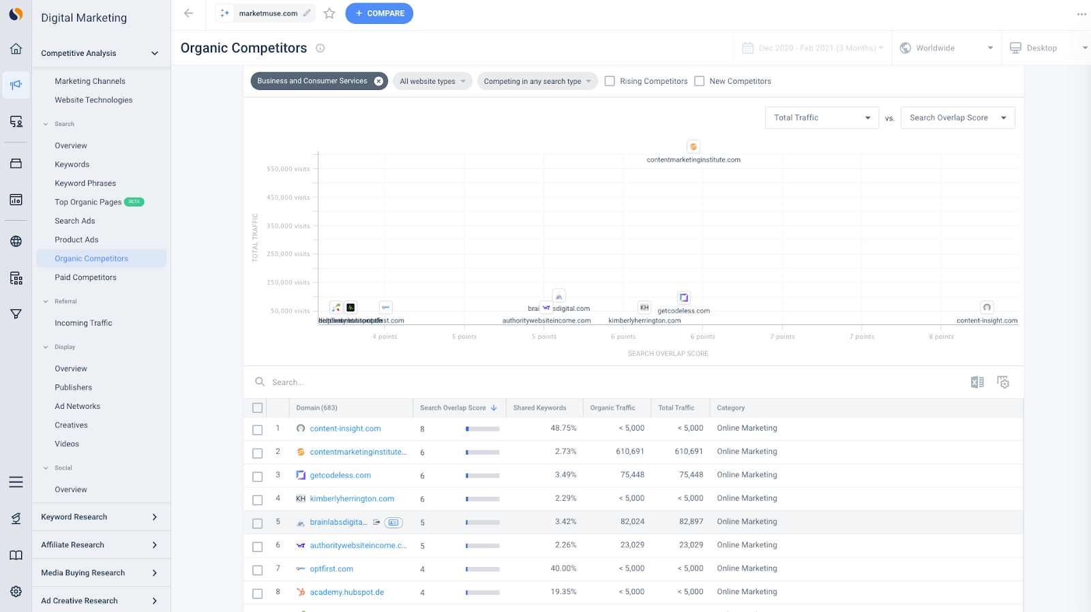
Task: Open Incoming Traffic menu item
Action: coord(83,323)
